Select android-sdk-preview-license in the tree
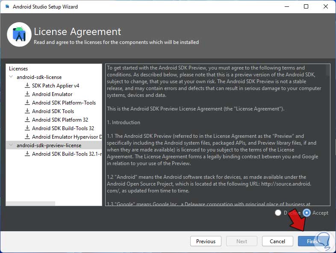 pyautogui.click(x=49, y=145)
